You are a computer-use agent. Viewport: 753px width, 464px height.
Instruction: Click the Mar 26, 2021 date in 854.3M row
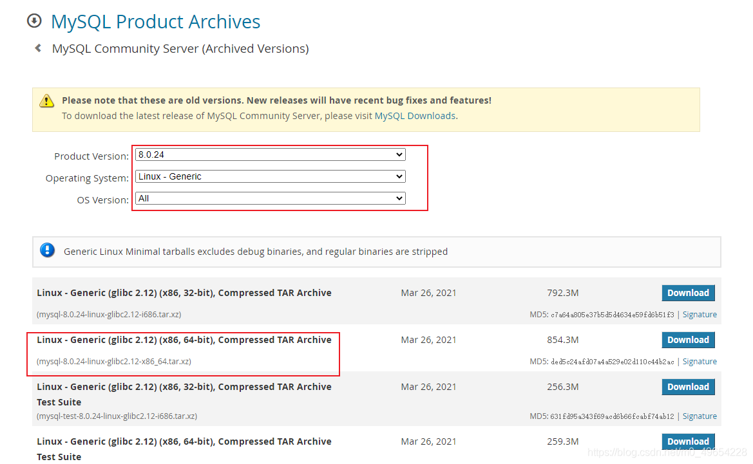tap(428, 340)
